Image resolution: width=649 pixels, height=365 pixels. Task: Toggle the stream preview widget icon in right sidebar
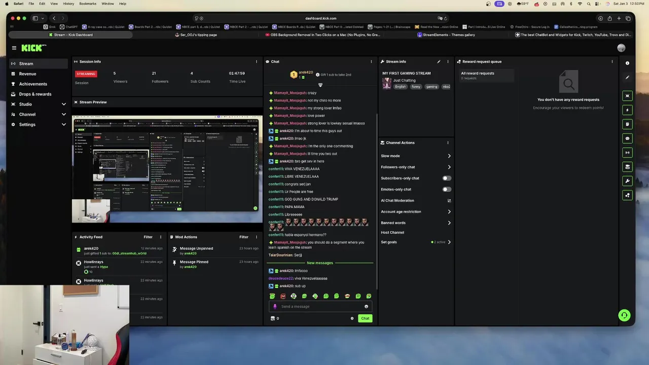[627, 96]
